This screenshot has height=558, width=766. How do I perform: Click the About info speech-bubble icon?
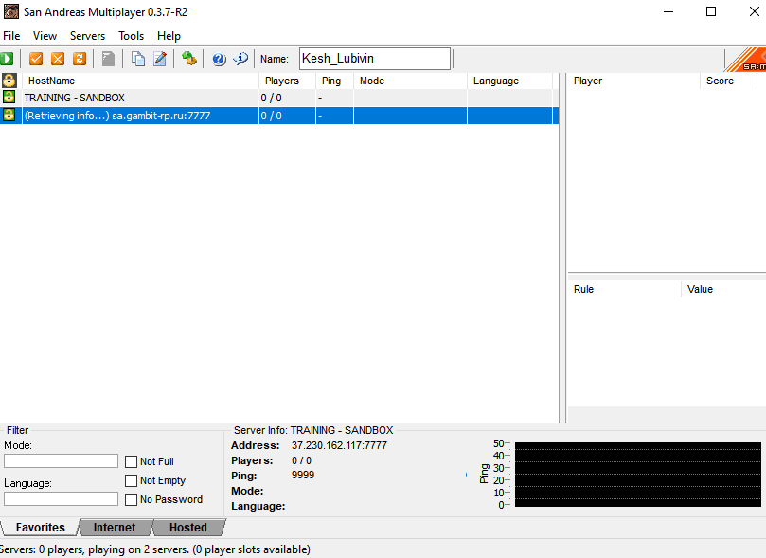pyautogui.click(x=240, y=59)
